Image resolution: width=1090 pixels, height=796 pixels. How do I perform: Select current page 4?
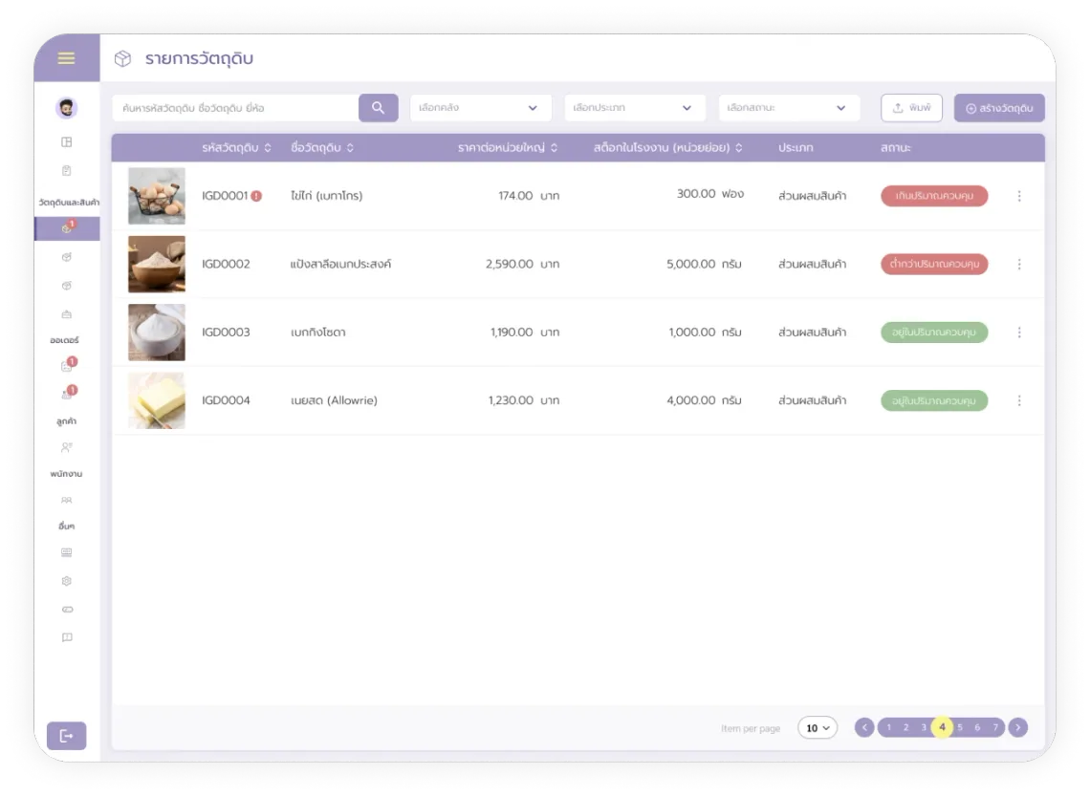pos(942,727)
